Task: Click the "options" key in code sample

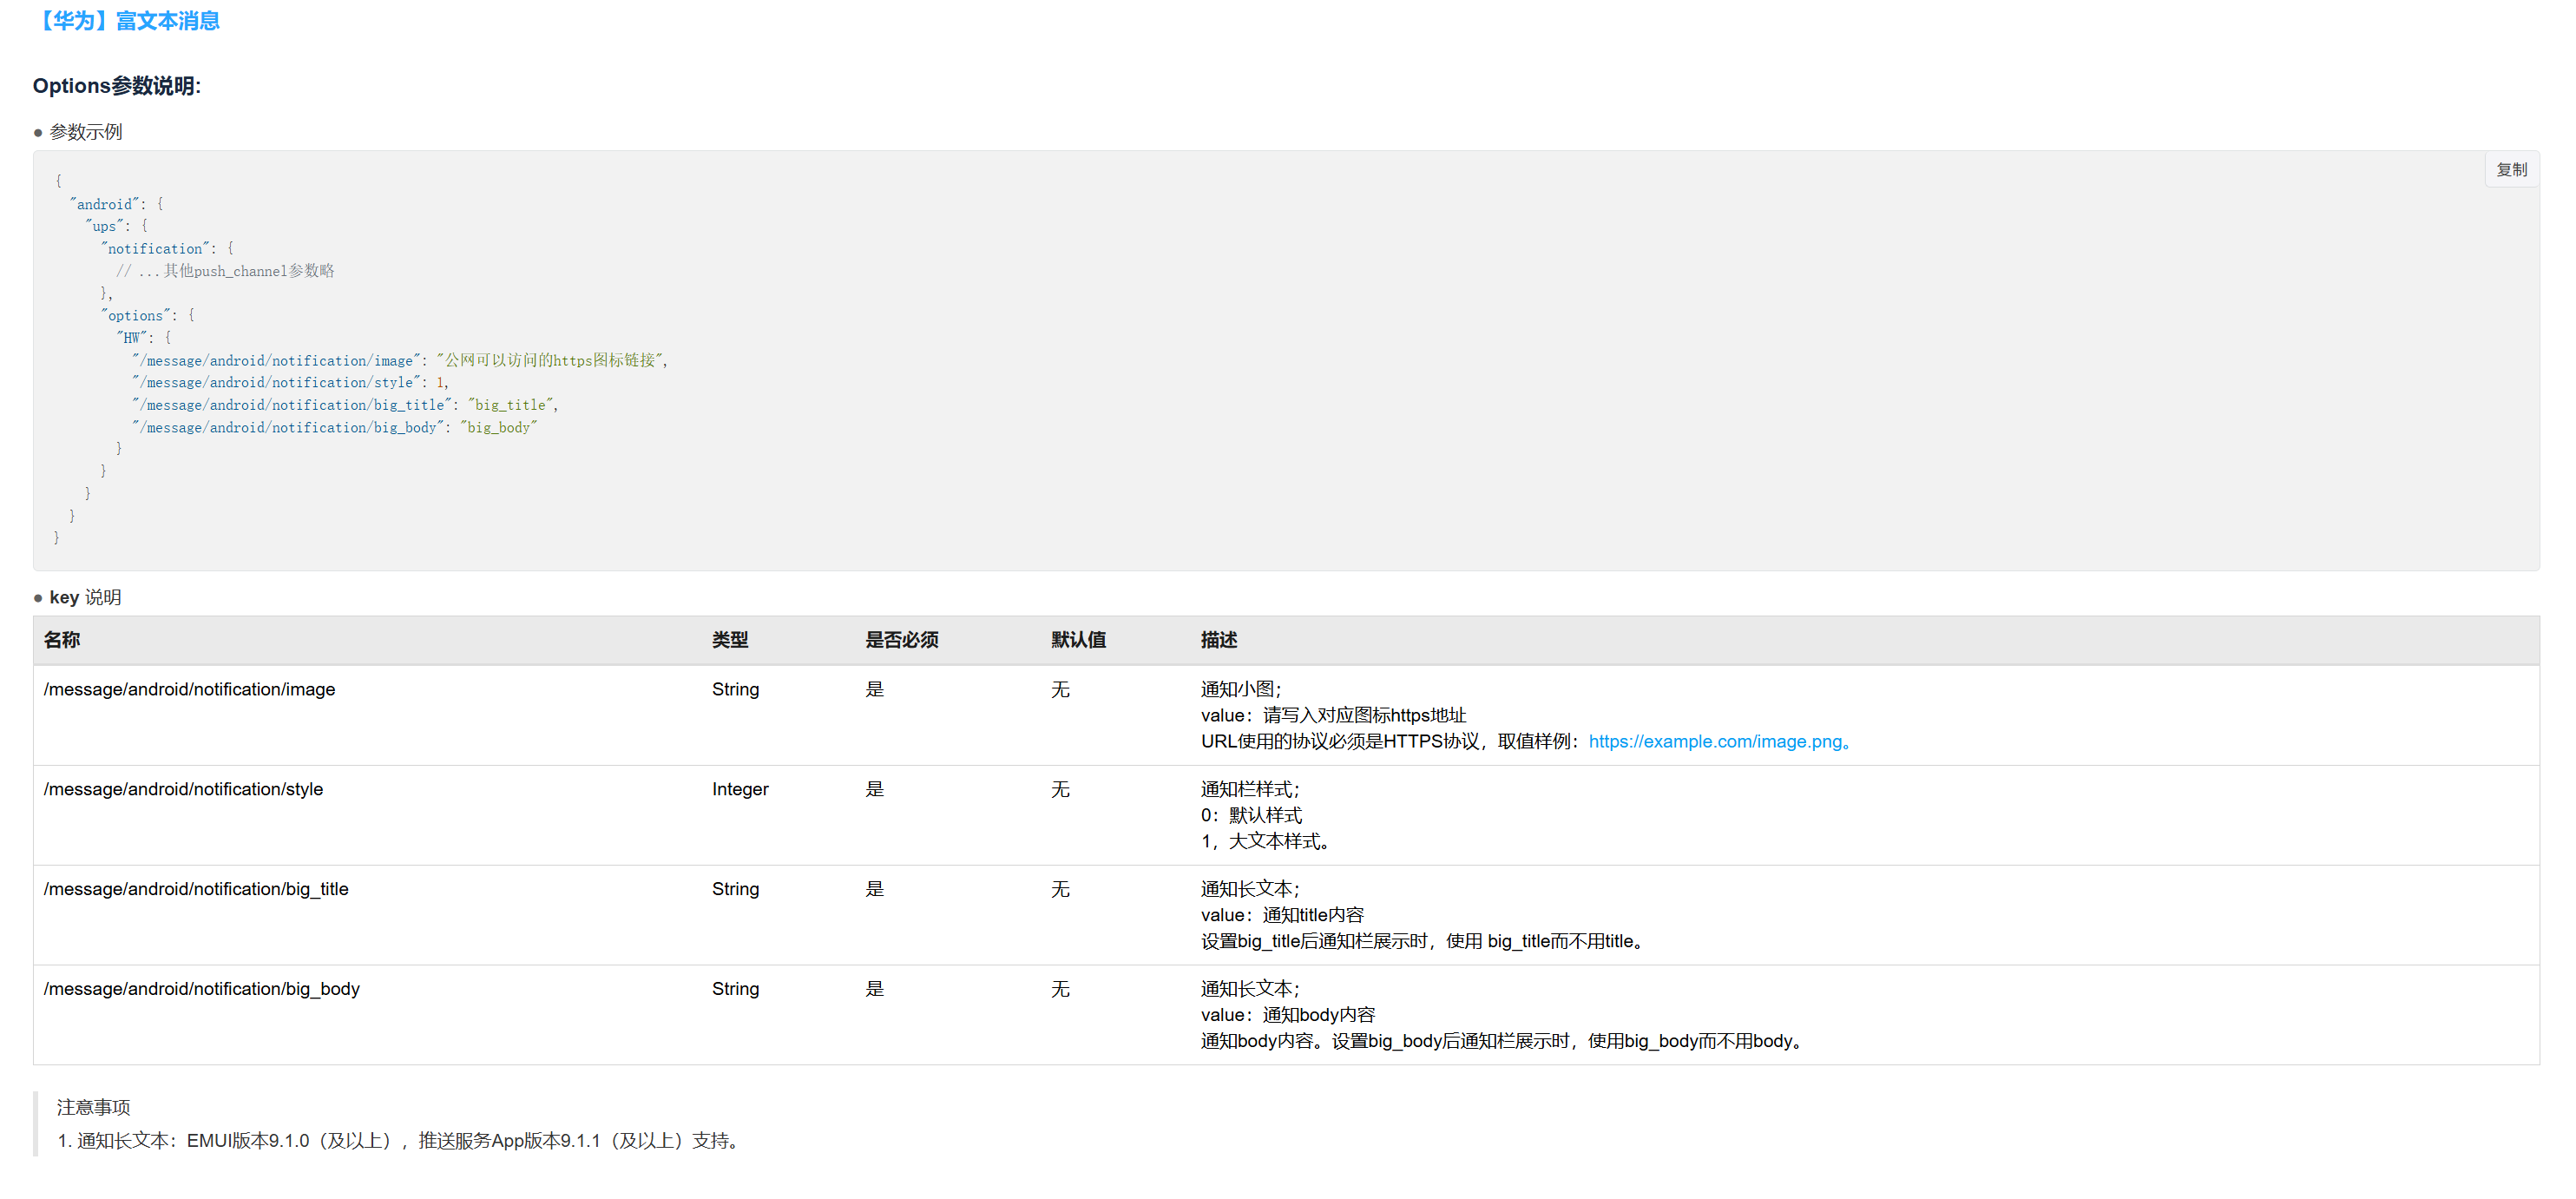Action: [136, 316]
